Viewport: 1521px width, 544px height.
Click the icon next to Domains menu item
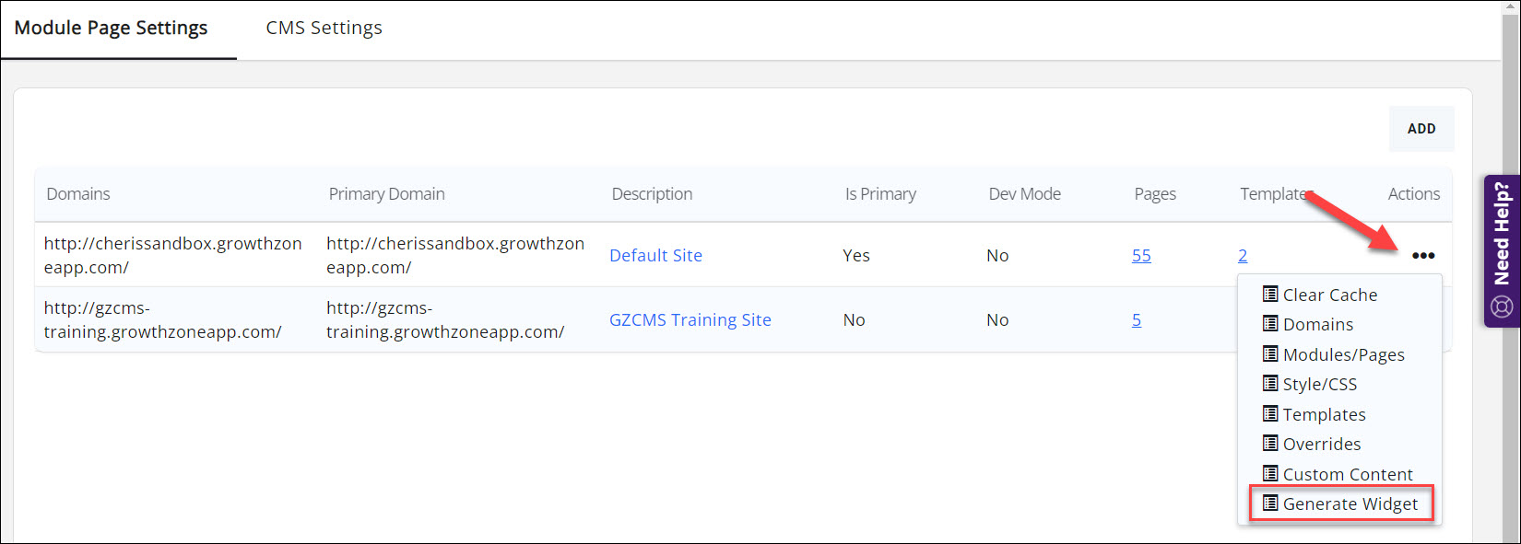point(1270,324)
